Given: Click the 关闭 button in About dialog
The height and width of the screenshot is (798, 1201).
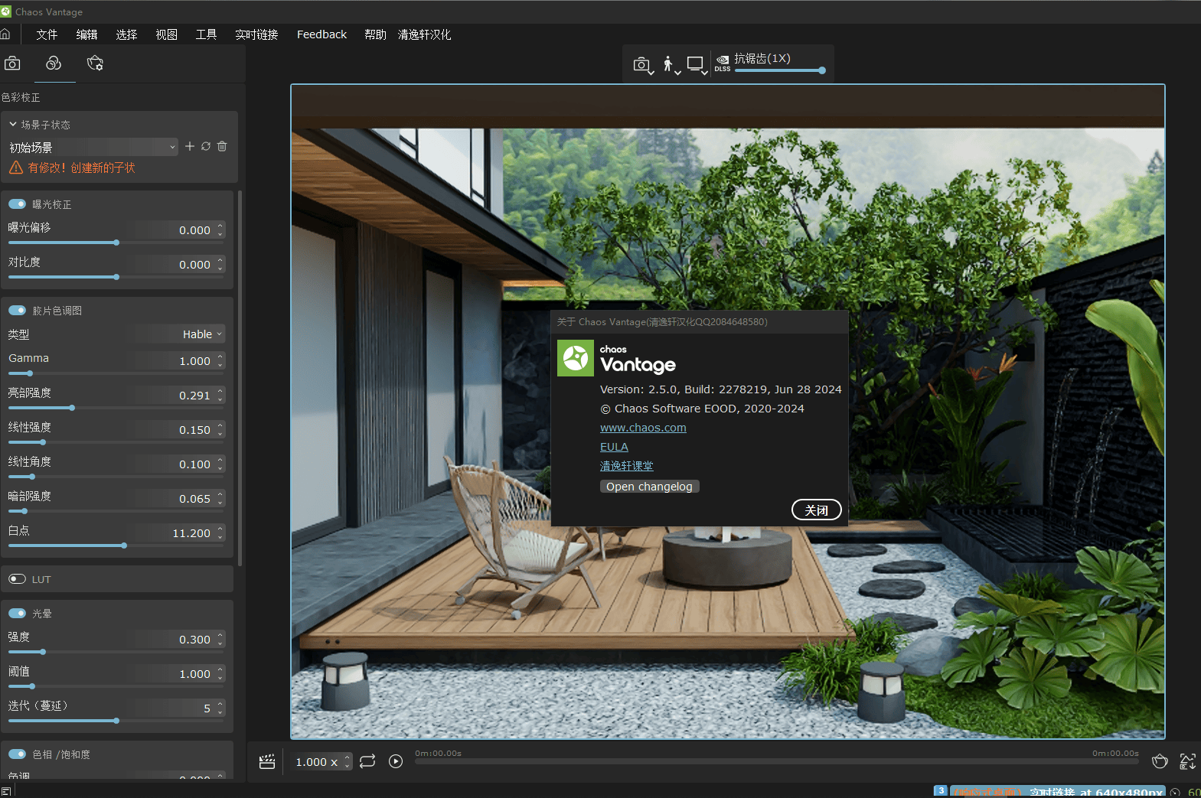Looking at the screenshot, I should pos(817,510).
